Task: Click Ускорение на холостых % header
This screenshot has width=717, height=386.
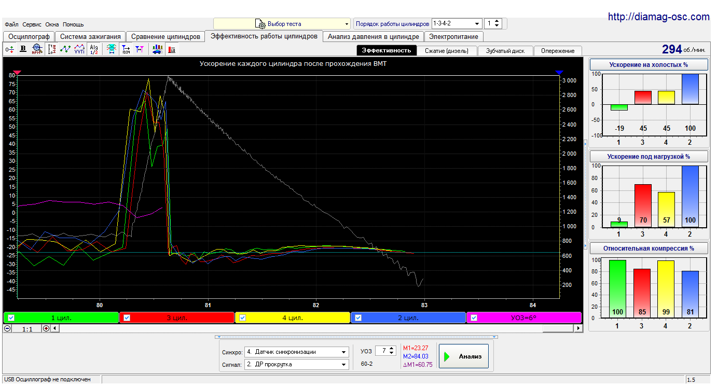Action: click(649, 65)
